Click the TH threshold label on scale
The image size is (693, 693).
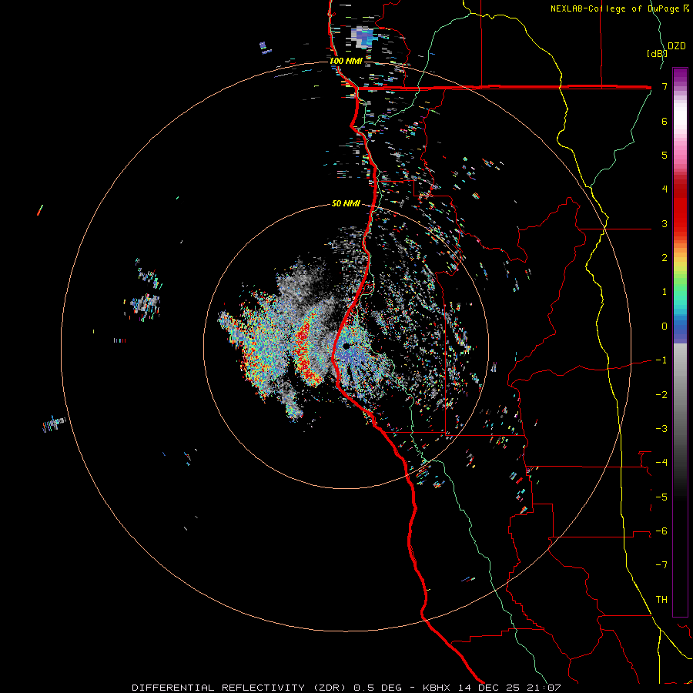[x=661, y=600]
